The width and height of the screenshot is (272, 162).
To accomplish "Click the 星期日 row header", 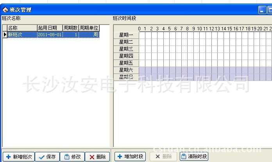I will (126, 77).
